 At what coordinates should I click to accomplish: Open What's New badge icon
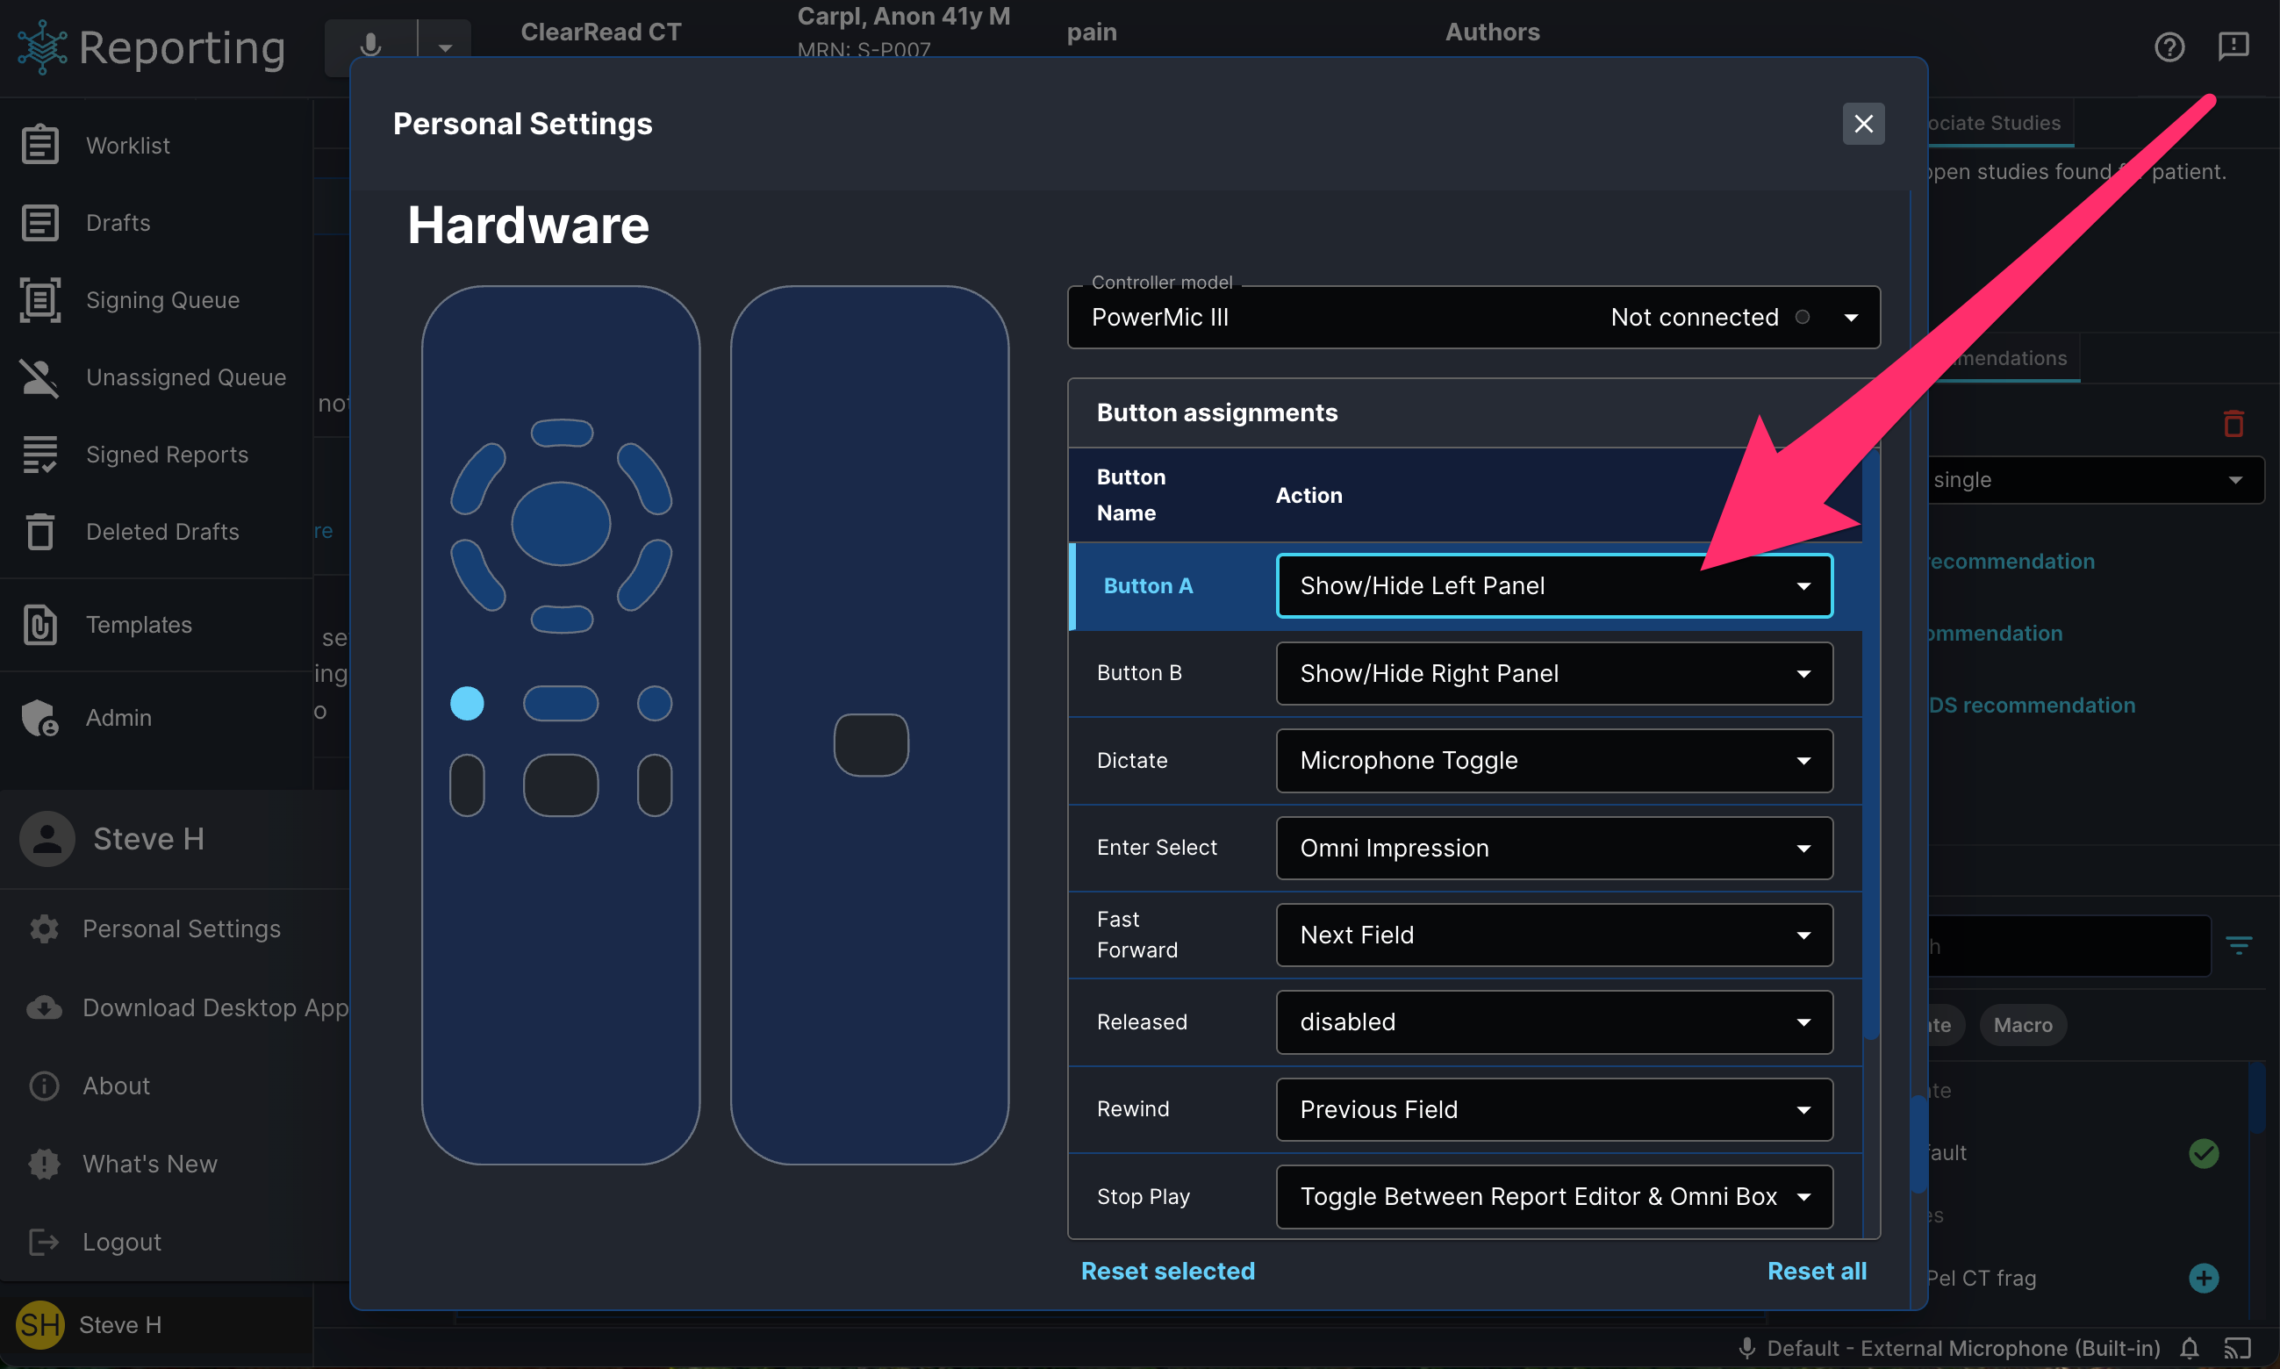click(x=44, y=1165)
